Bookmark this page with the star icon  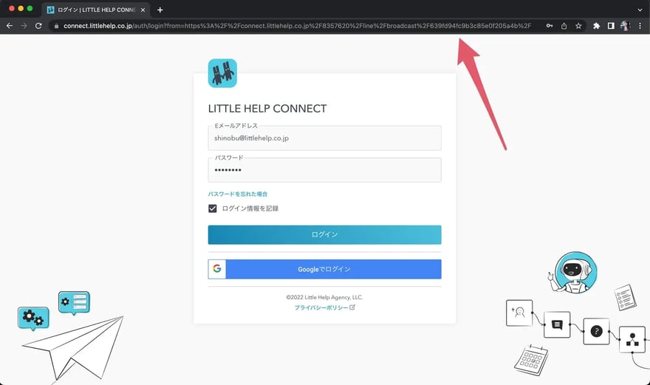tap(578, 25)
